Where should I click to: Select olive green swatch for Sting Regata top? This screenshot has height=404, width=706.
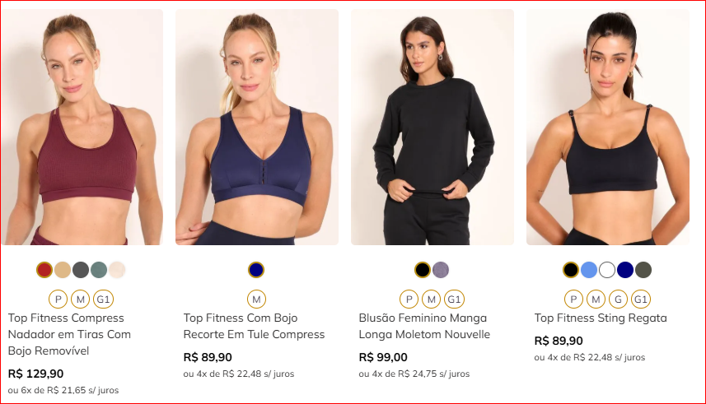(643, 270)
